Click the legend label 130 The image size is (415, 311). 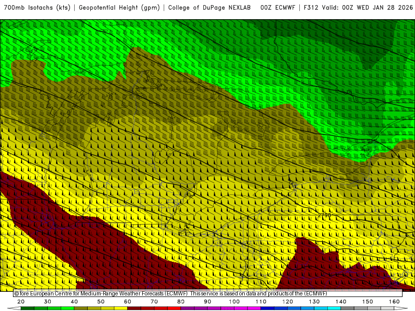pyautogui.click(x=314, y=302)
